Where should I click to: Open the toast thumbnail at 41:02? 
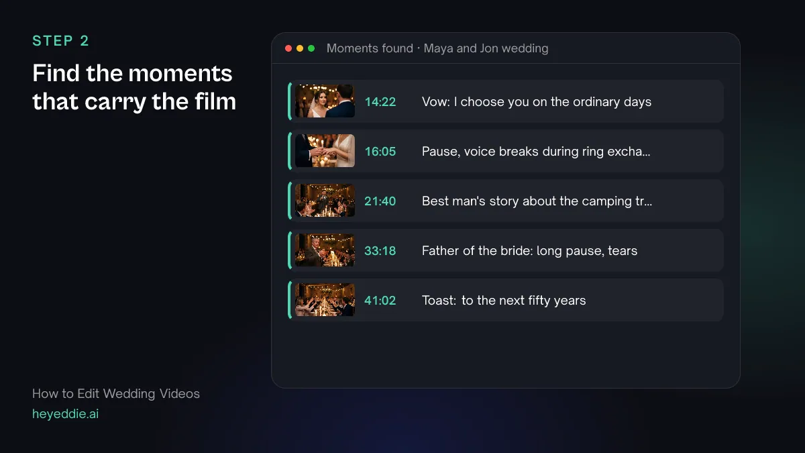point(325,300)
